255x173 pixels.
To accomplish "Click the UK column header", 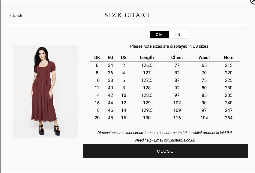I will click(x=97, y=58).
